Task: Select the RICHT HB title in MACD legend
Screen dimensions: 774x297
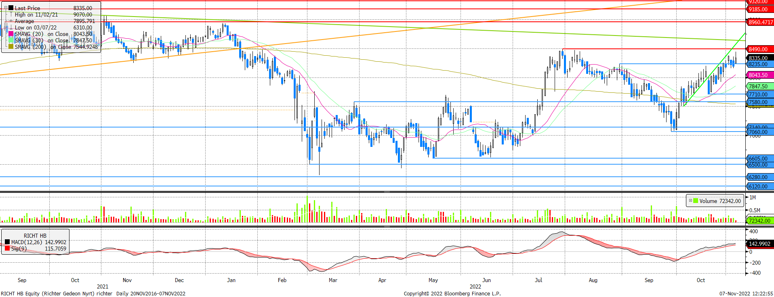Action: coord(35,236)
